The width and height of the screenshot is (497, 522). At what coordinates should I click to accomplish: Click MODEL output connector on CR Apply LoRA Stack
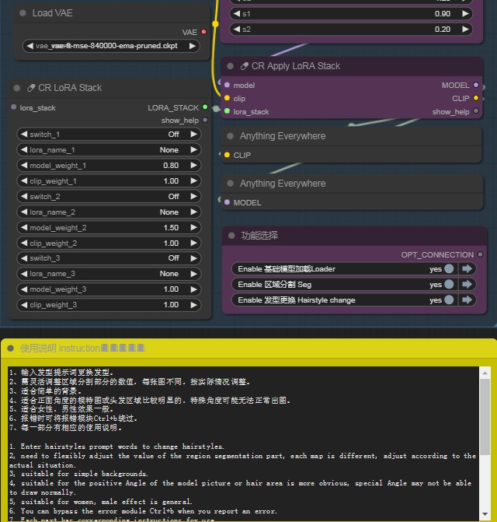point(476,85)
